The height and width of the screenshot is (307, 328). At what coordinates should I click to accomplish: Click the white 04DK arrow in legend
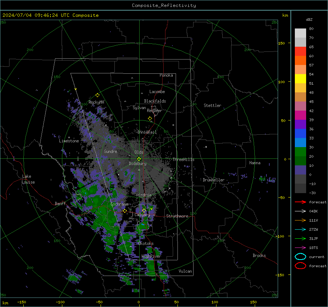[x=300, y=211]
